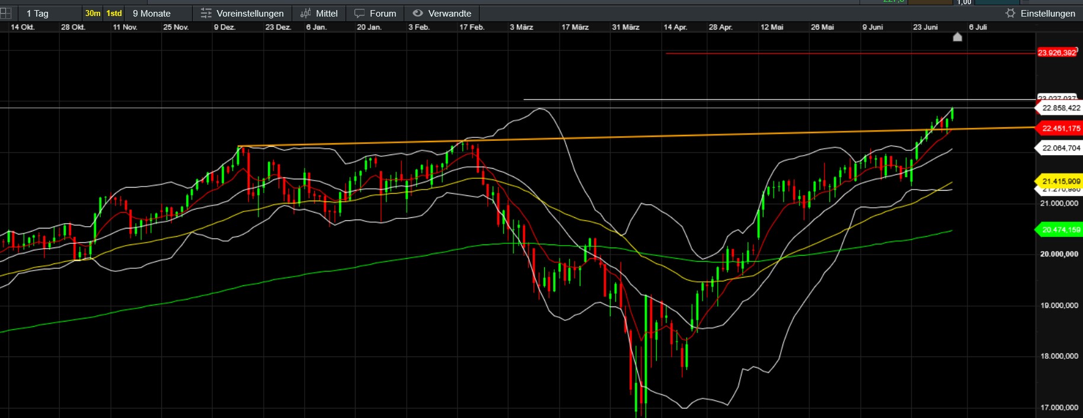Select the 22.858,422 current price label

tap(1060, 108)
